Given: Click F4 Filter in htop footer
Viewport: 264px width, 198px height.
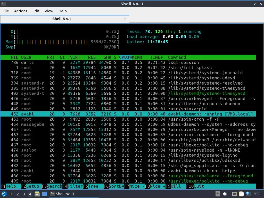Looking at the screenshot, I should click(72, 186).
